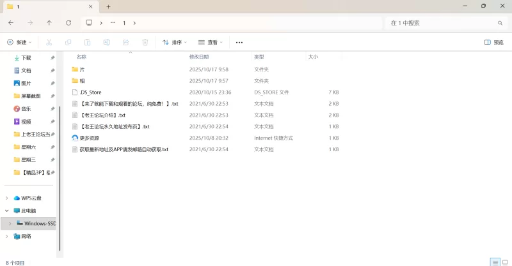The width and height of the screenshot is (512, 266).
Task: Switch to large thumbnails view in status bar
Action: (x=505, y=262)
